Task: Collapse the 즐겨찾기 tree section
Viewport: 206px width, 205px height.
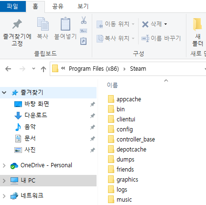Action: point(4,92)
